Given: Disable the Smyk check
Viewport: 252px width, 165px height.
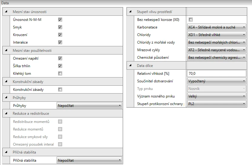Looking at the screenshot, I should tap(60, 27).
